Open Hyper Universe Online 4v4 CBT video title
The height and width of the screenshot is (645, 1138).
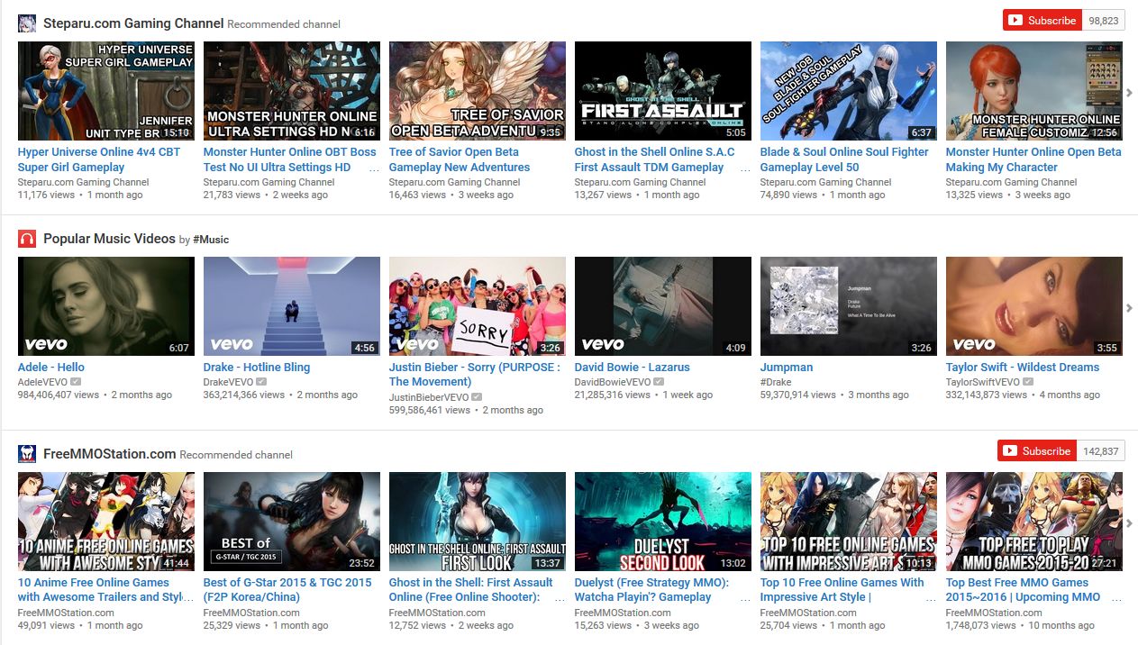(99, 159)
